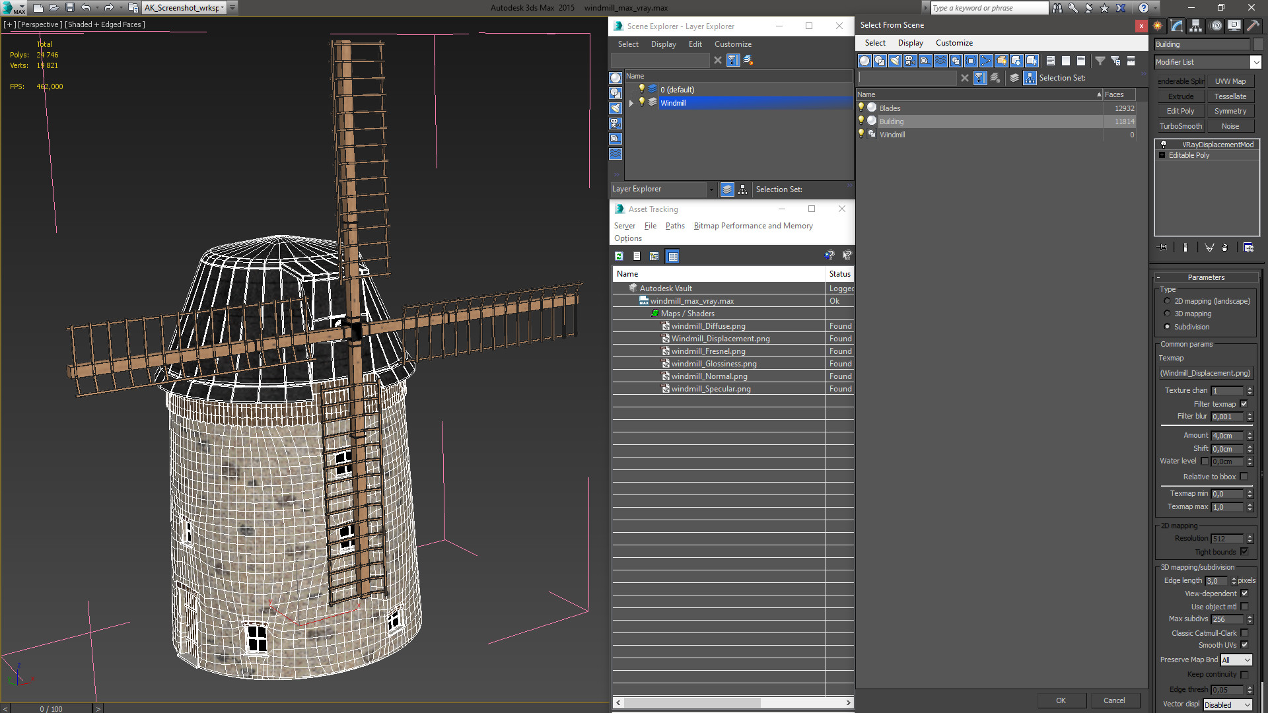Open Layer Explorer dropdown at bottom
Screen dimensions: 1268x713
711,189
